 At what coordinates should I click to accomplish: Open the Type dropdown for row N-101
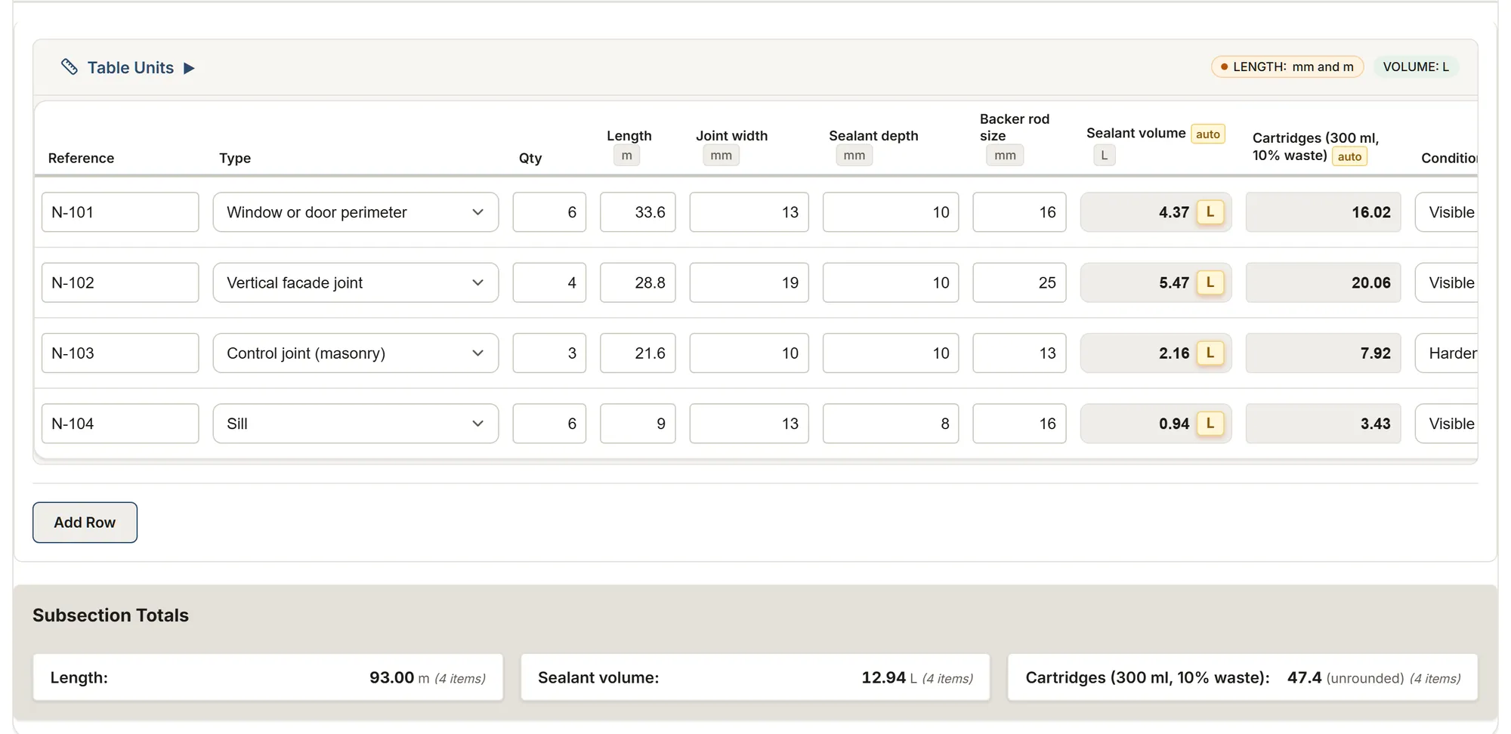[356, 212]
